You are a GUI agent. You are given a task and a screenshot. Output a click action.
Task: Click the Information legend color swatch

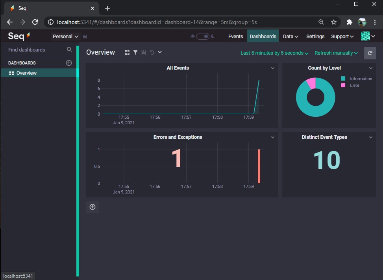(343, 79)
